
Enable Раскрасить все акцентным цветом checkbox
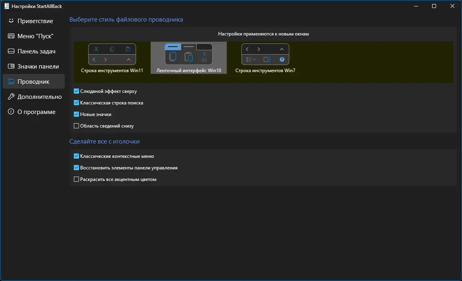point(76,179)
